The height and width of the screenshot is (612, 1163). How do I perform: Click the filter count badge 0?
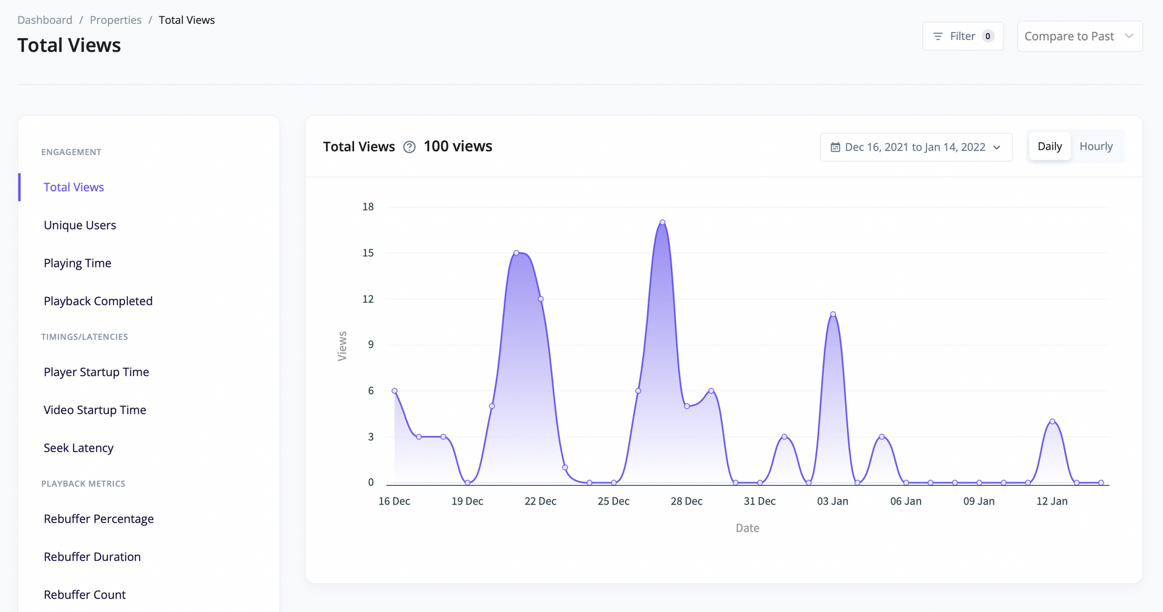[988, 36]
